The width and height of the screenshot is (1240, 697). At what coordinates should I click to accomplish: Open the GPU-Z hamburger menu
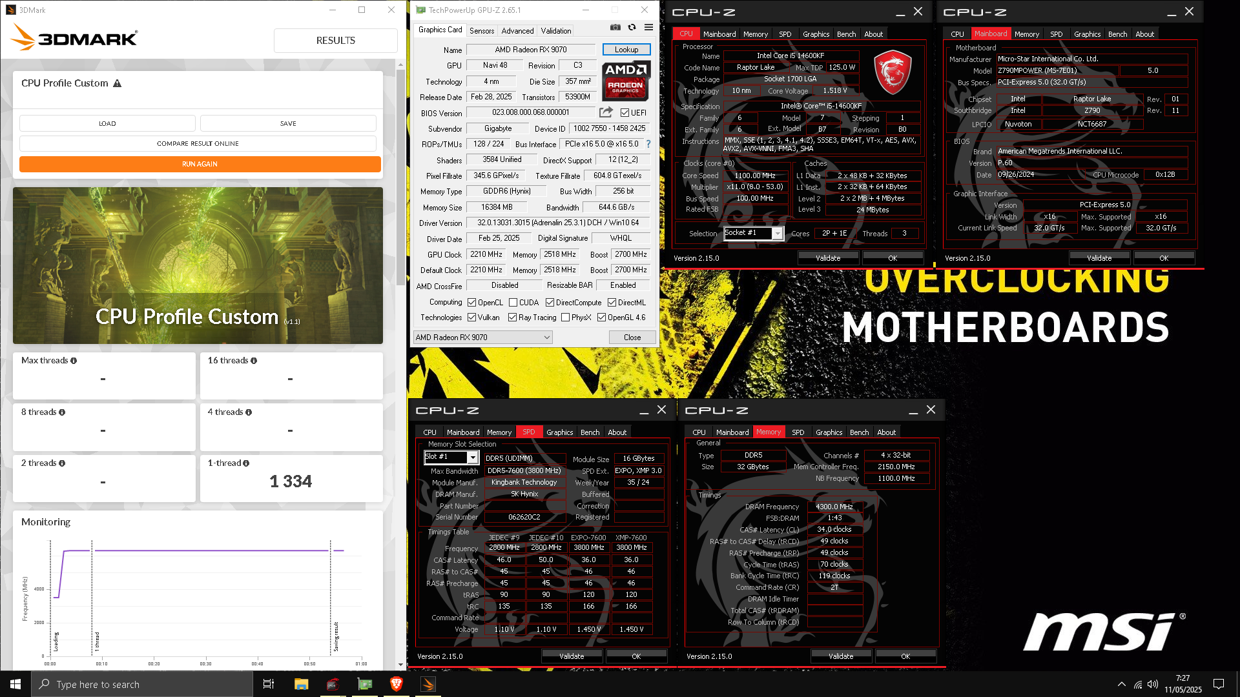(648, 28)
